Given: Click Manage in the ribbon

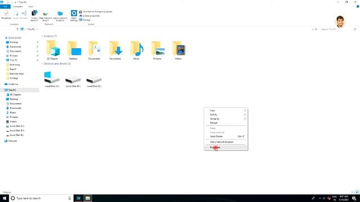Looking at the screenshot, I should tap(85, 20).
